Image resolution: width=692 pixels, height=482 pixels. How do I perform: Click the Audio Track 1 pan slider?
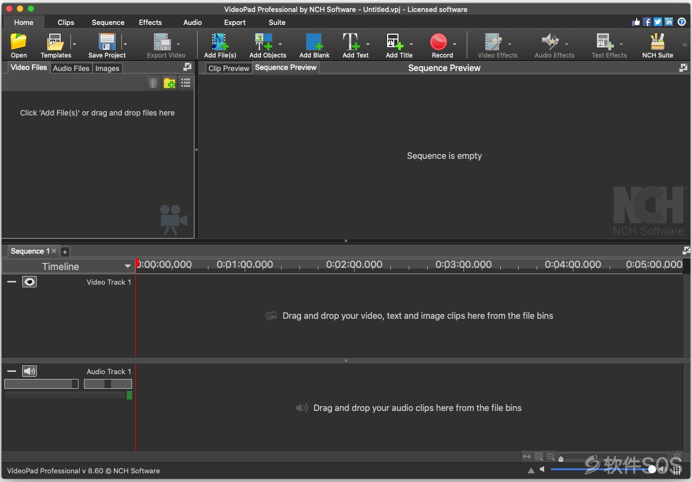108,384
